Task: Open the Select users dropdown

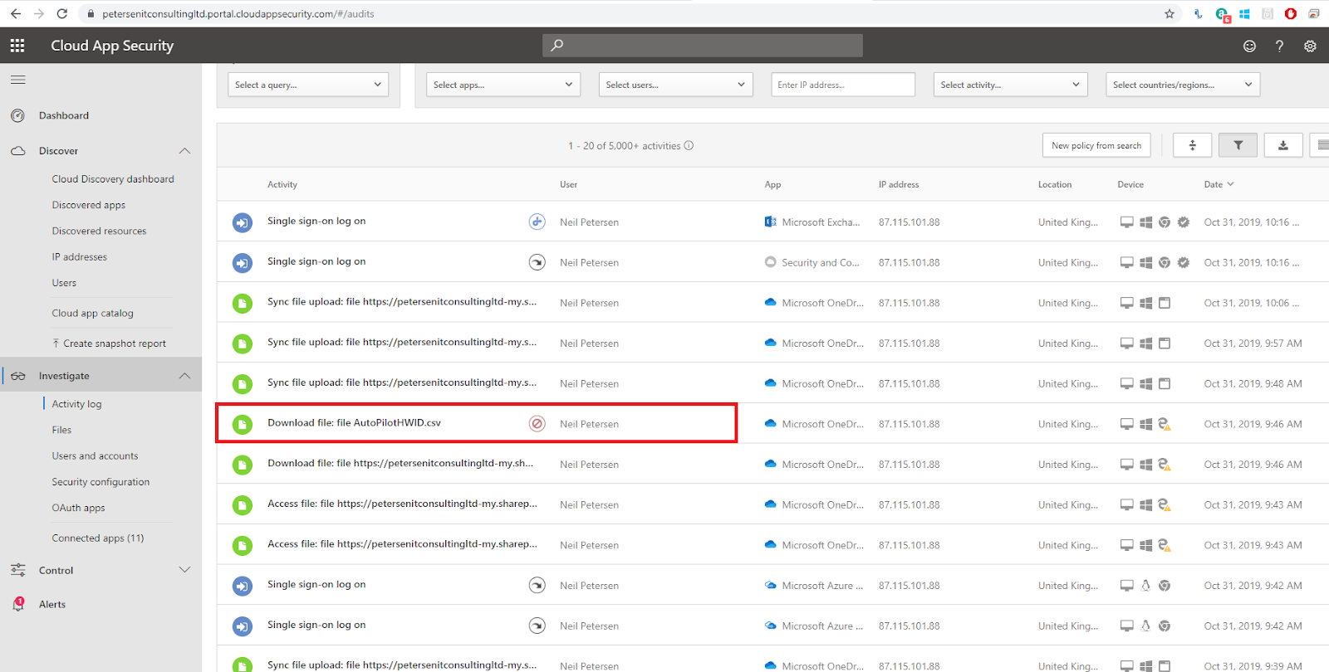Action: pyautogui.click(x=676, y=85)
